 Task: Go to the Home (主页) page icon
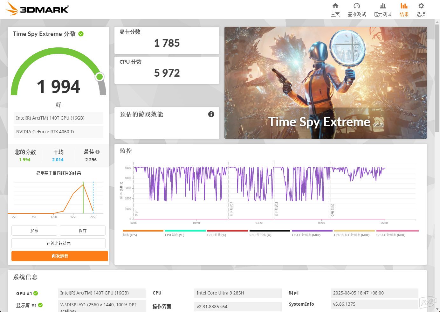[335, 6]
